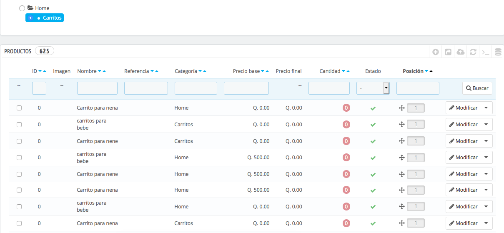Expand Modificar dropdown arrow in first row
Image resolution: width=504 pixels, height=233 pixels.
pyautogui.click(x=486, y=108)
